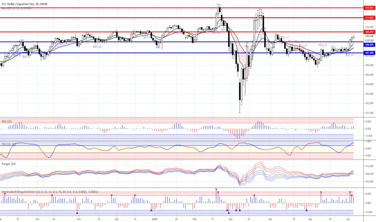This screenshot has height=222, width=376.
Task: Click the Apr label on time axis
Action: (270, 219)
